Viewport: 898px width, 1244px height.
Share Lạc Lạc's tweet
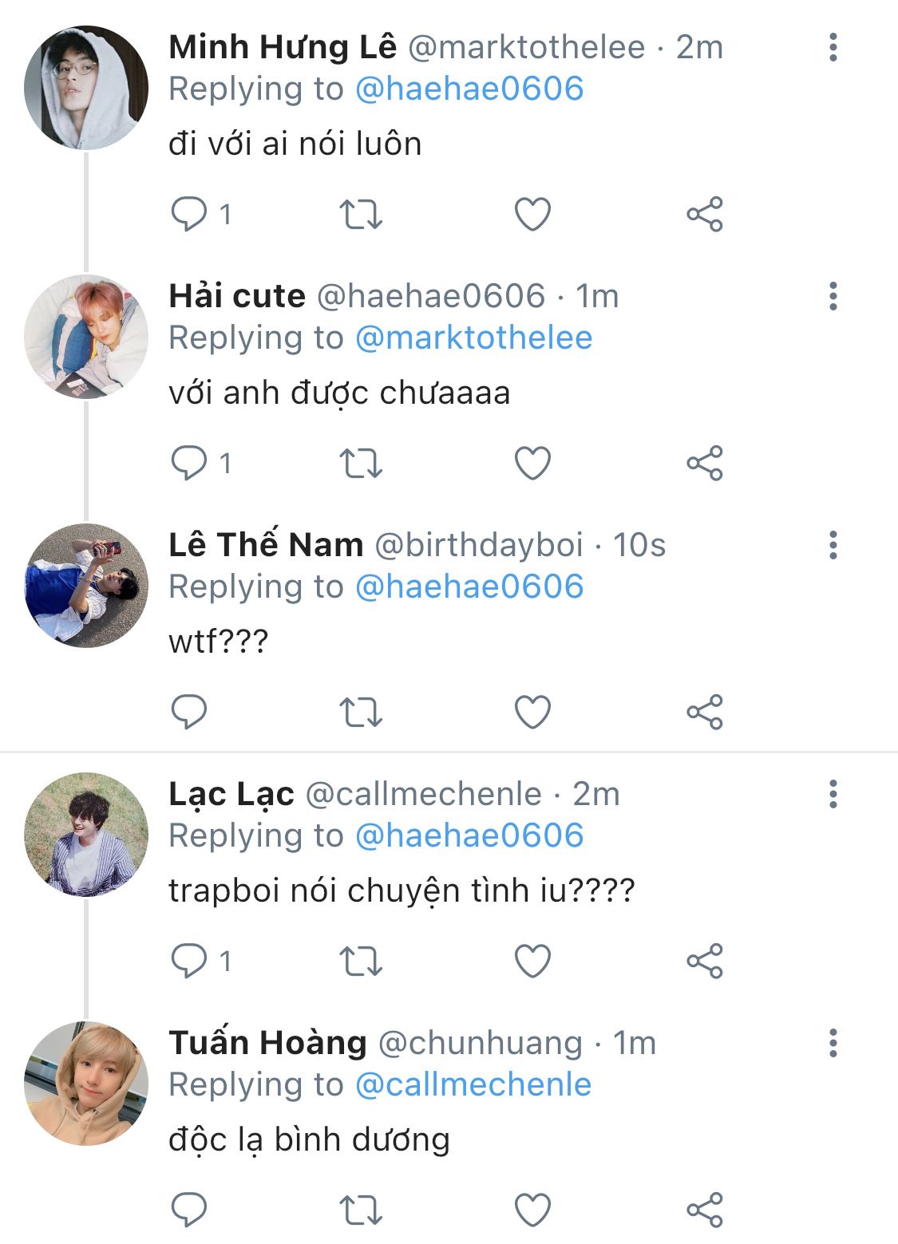[x=705, y=961]
